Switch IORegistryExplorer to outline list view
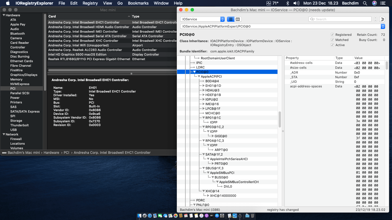The width and height of the screenshot is (392, 220). point(230,19)
